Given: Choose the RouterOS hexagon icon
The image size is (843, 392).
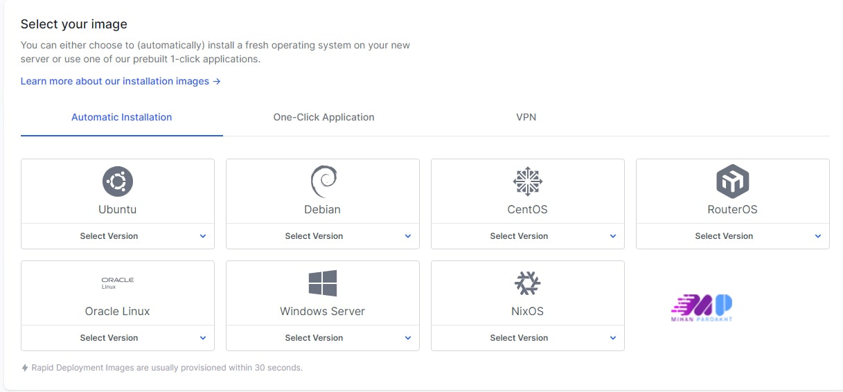Looking at the screenshot, I should click(732, 181).
